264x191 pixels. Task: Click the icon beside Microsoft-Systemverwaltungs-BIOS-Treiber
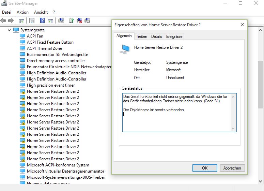tap(22, 177)
